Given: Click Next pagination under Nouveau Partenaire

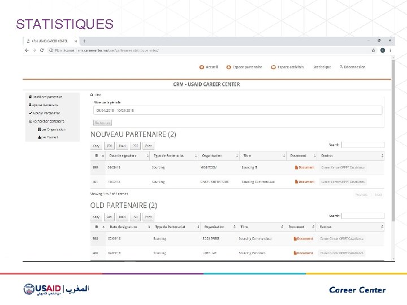Looking at the screenshot, I should coord(378,194).
